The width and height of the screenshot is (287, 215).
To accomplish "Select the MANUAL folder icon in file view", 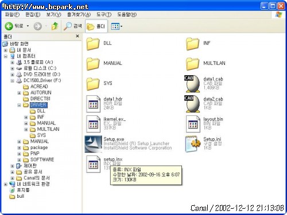I will coord(93,64).
